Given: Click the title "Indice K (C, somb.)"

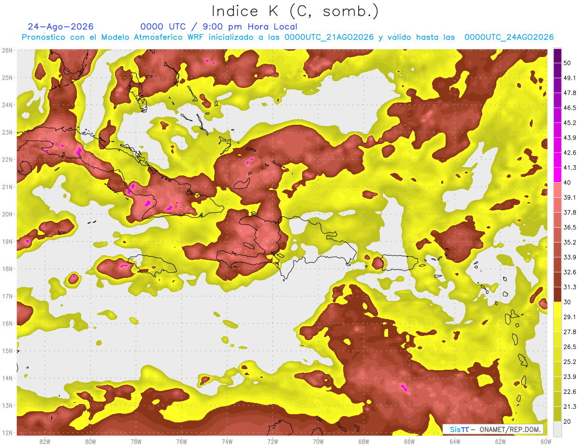Looking at the screenshot, I should click(x=295, y=11).
